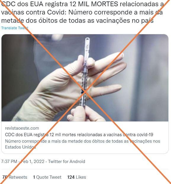Open the revistaoeste.com domain label

[x=22, y=128]
